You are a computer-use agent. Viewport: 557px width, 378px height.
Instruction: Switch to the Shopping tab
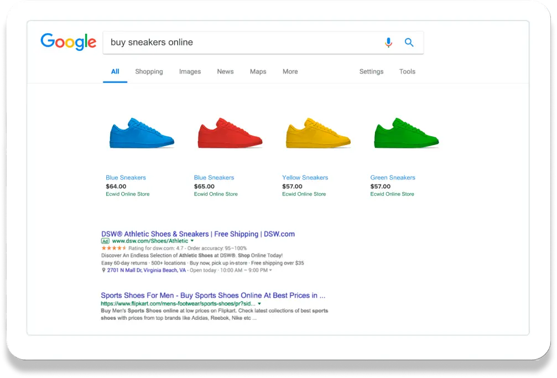(x=149, y=71)
